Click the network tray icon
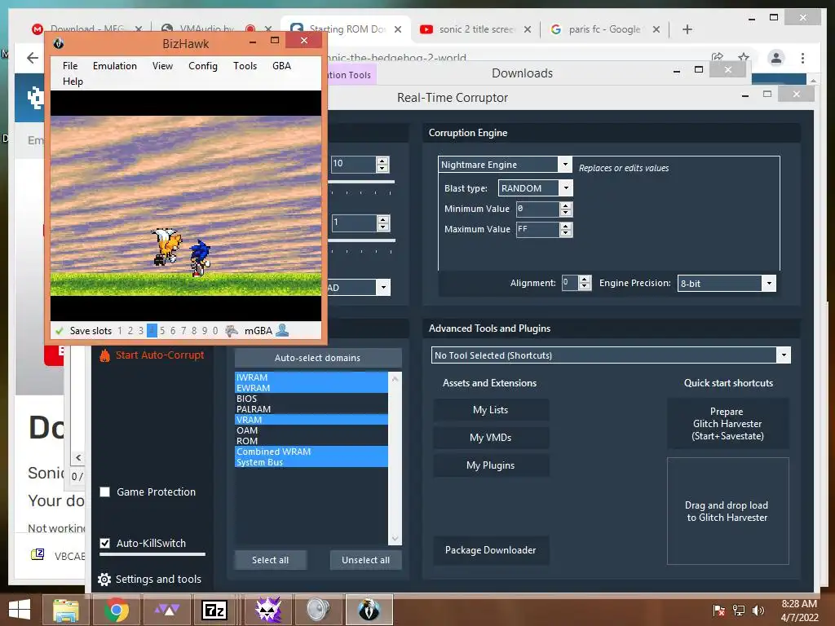The height and width of the screenshot is (626, 835). point(739,610)
